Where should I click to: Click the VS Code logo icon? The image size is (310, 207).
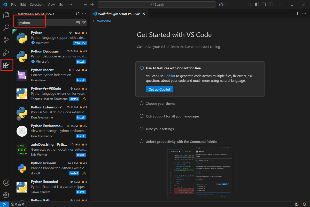pos(4,4)
